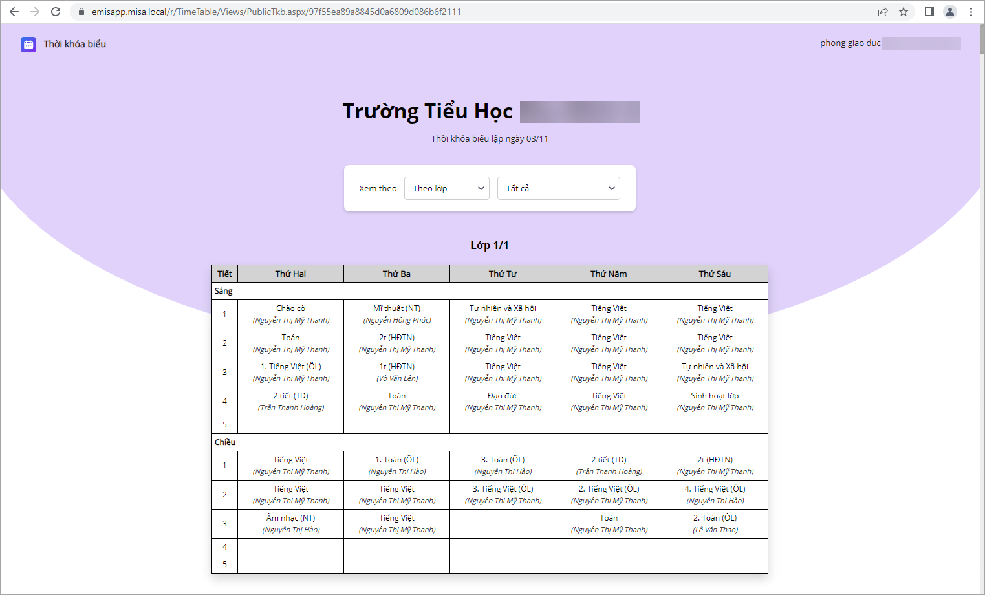Click the "Lớp 1/1" class heading
Image resolution: width=985 pixels, height=595 pixels.
490,245
